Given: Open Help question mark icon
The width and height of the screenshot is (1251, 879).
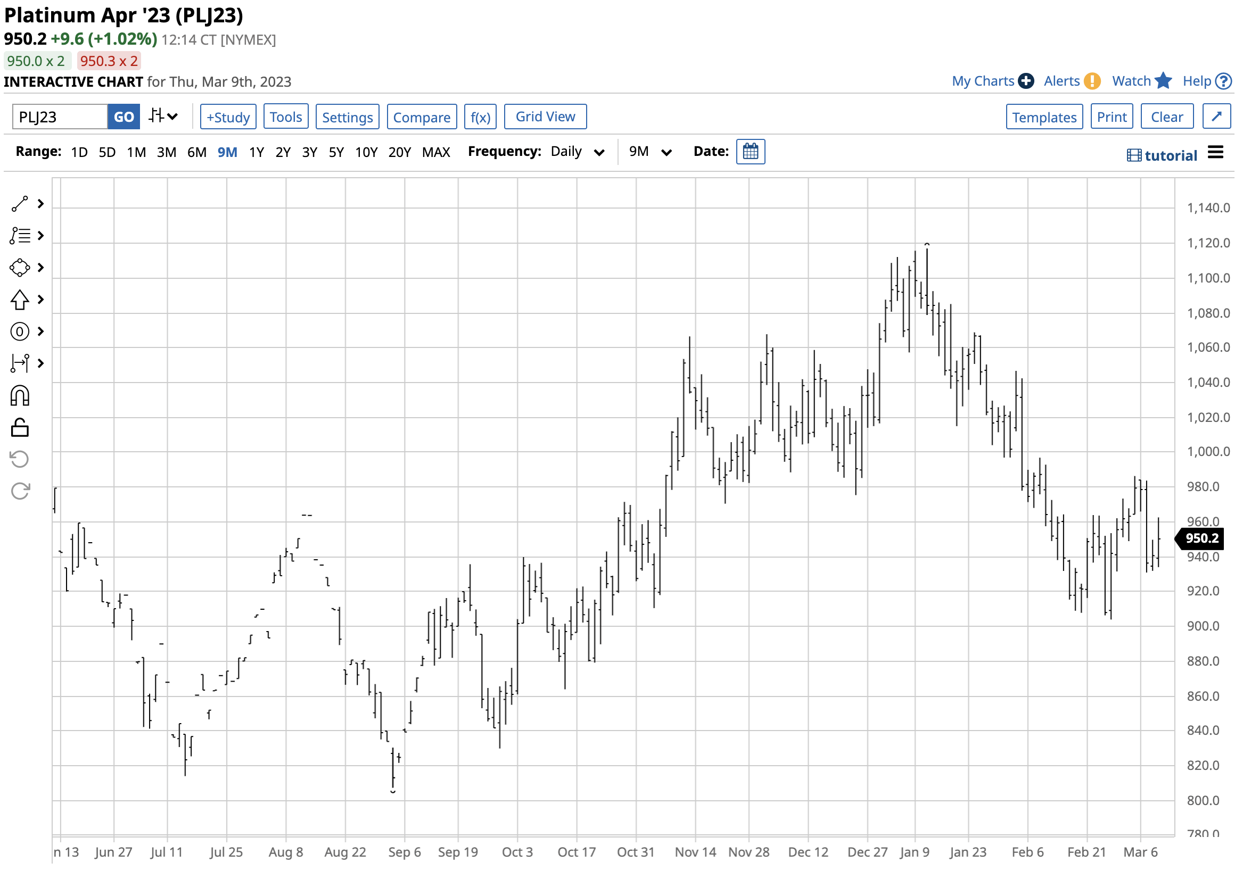Looking at the screenshot, I should [x=1224, y=81].
